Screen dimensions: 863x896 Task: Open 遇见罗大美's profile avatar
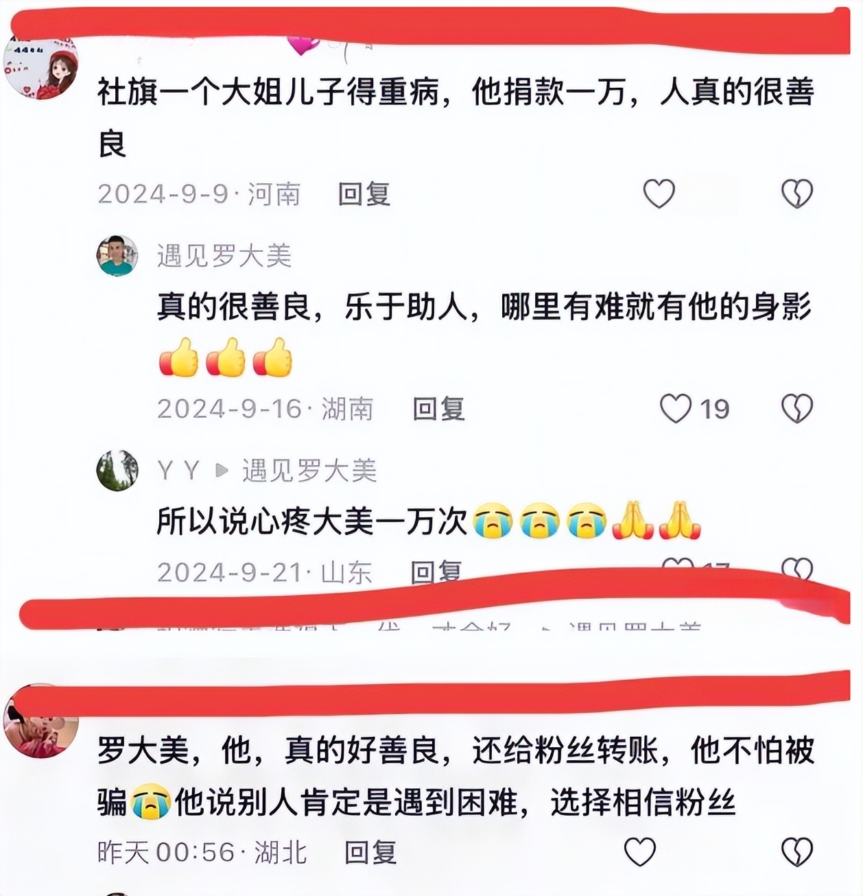117,255
